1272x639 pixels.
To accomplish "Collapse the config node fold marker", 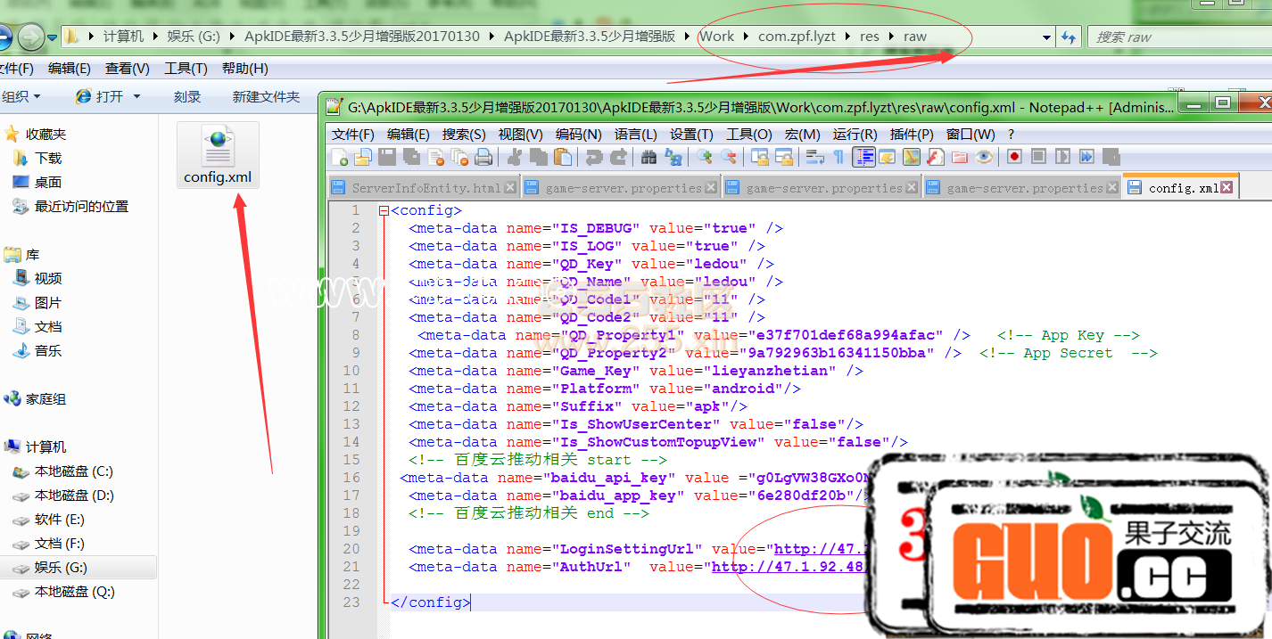I will coord(384,211).
